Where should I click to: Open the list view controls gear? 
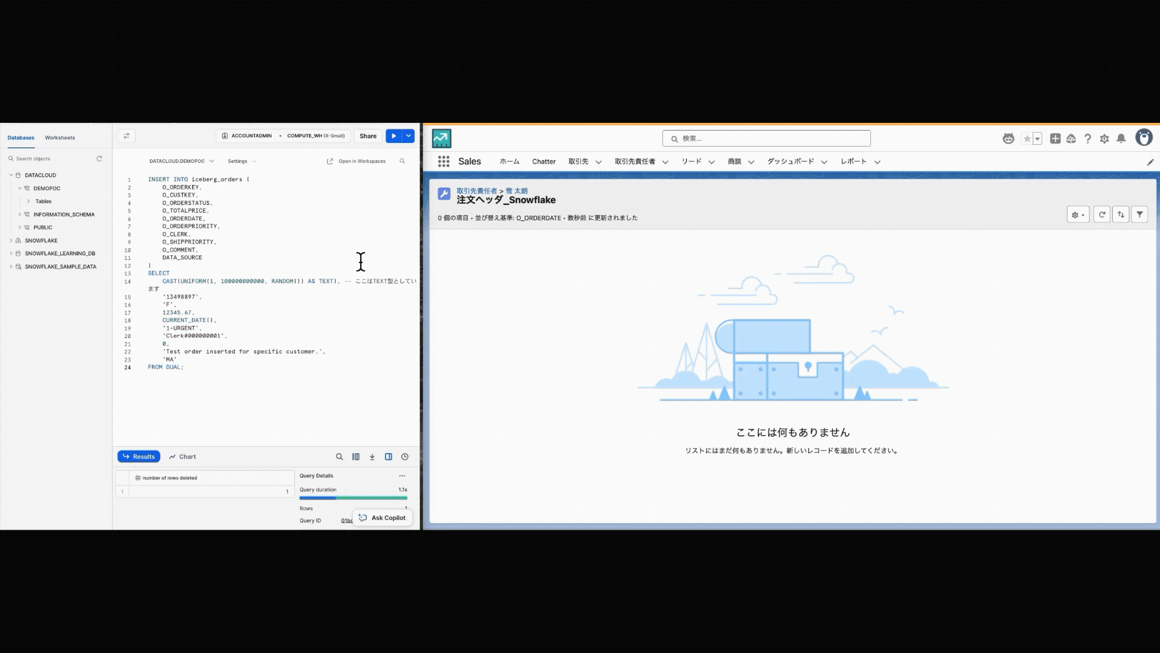pos(1078,215)
